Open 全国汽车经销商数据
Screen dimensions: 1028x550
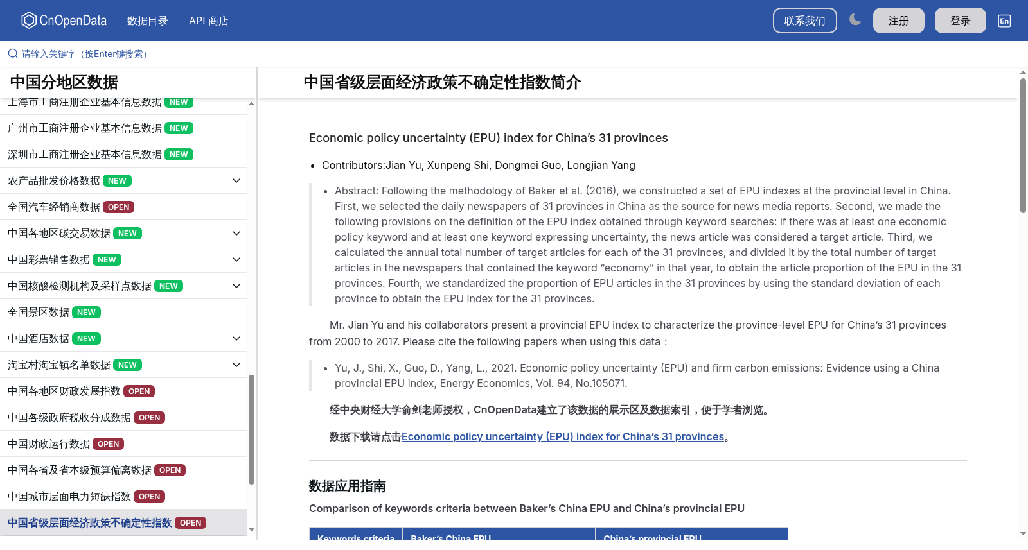tap(54, 207)
